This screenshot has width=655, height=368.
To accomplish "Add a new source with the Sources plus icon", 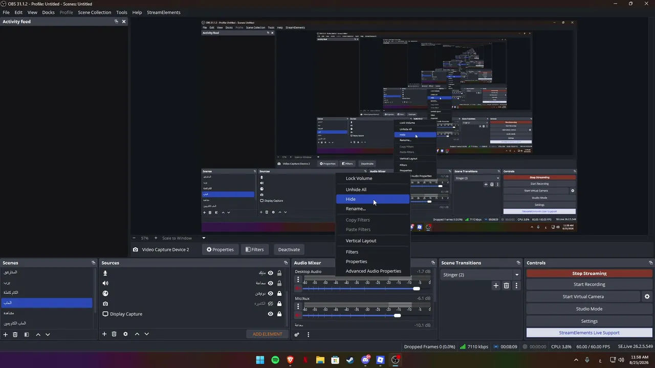I will pyautogui.click(x=104, y=334).
